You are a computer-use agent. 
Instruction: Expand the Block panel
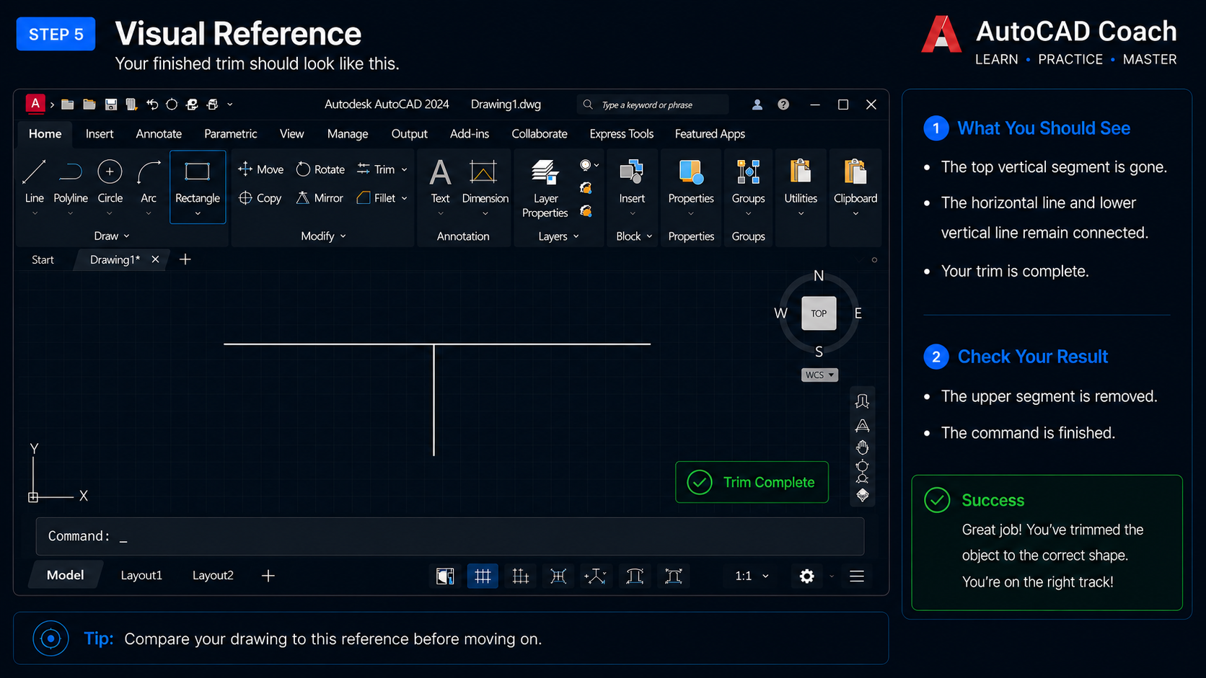[x=634, y=236]
